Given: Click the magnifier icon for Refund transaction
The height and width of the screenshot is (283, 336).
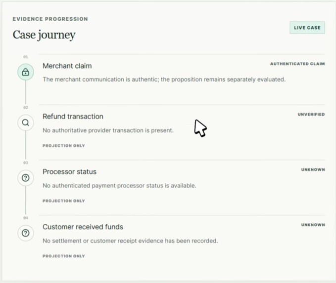Looking at the screenshot, I should [26, 123].
